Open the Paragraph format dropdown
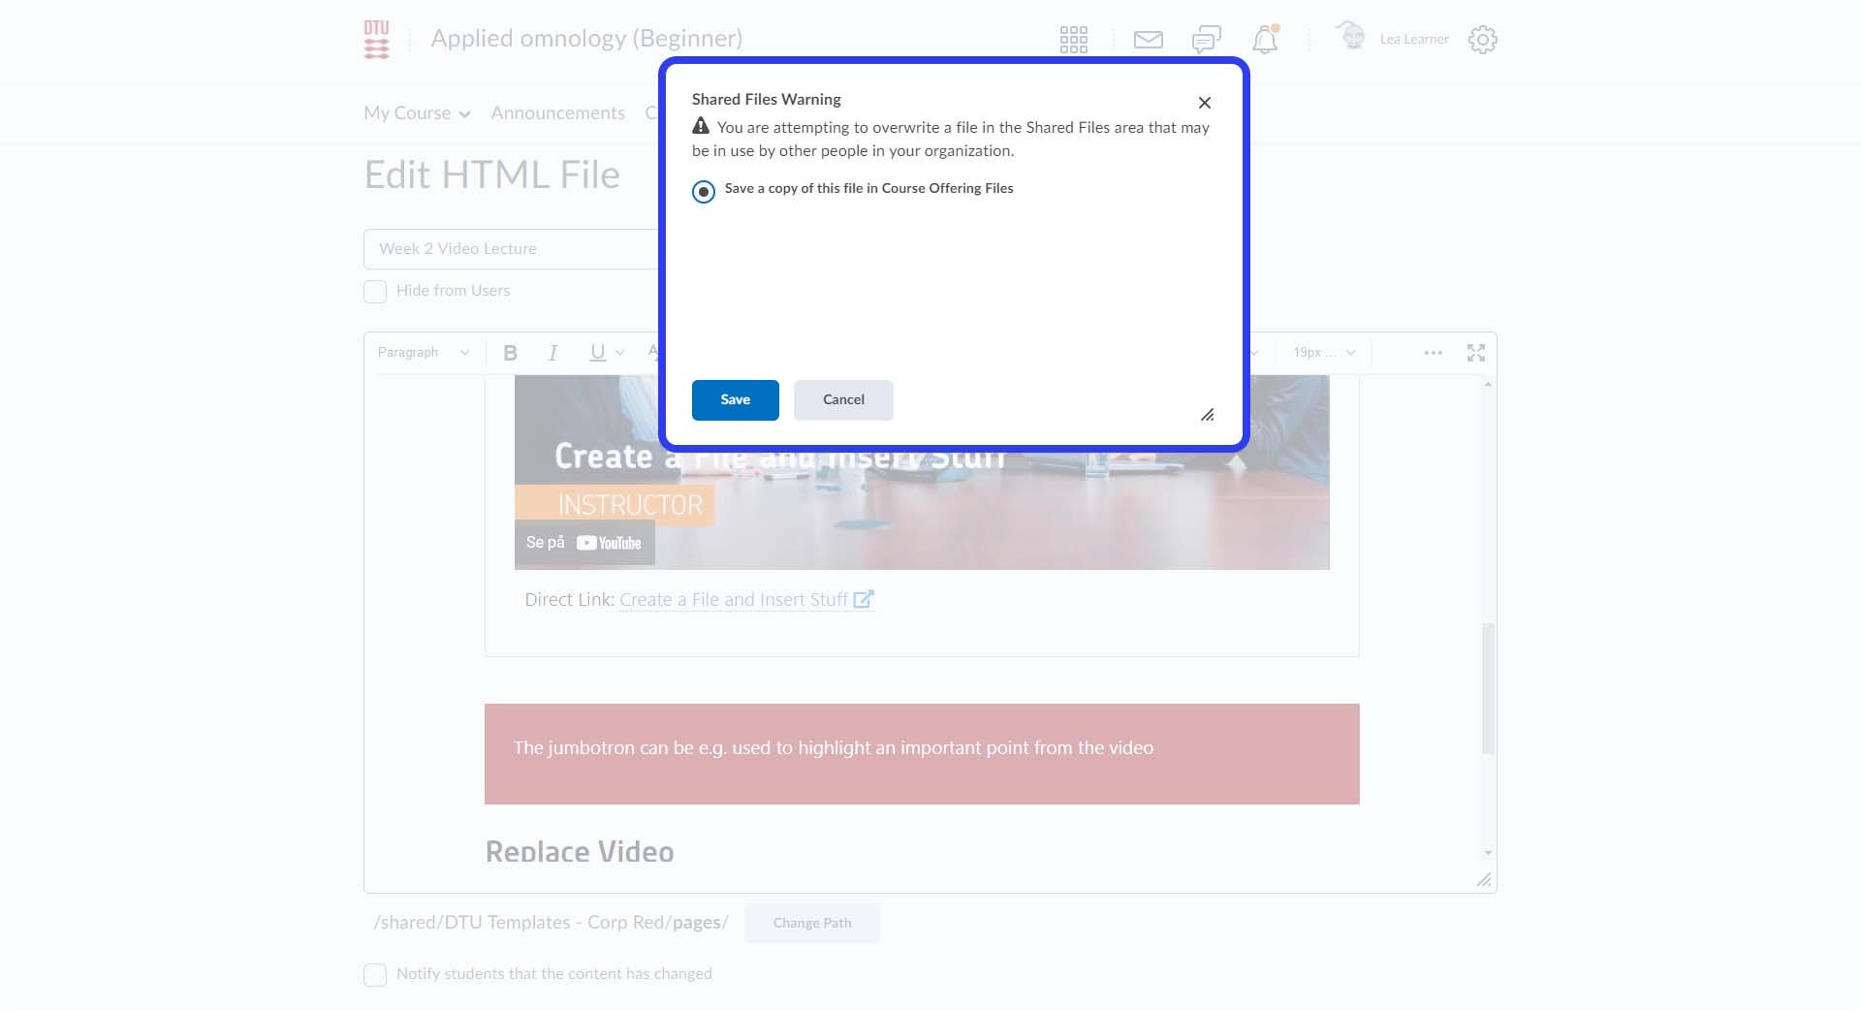The height and width of the screenshot is (1010, 1861). coord(423,353)
